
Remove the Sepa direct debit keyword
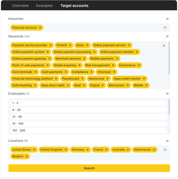point(68,85)
